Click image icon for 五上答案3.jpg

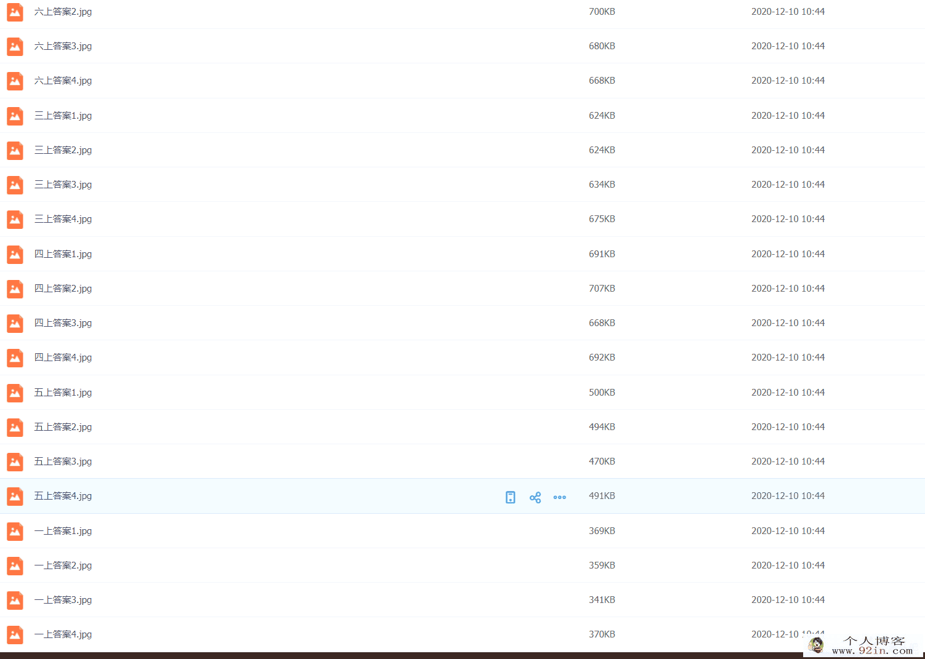point(15,461)
